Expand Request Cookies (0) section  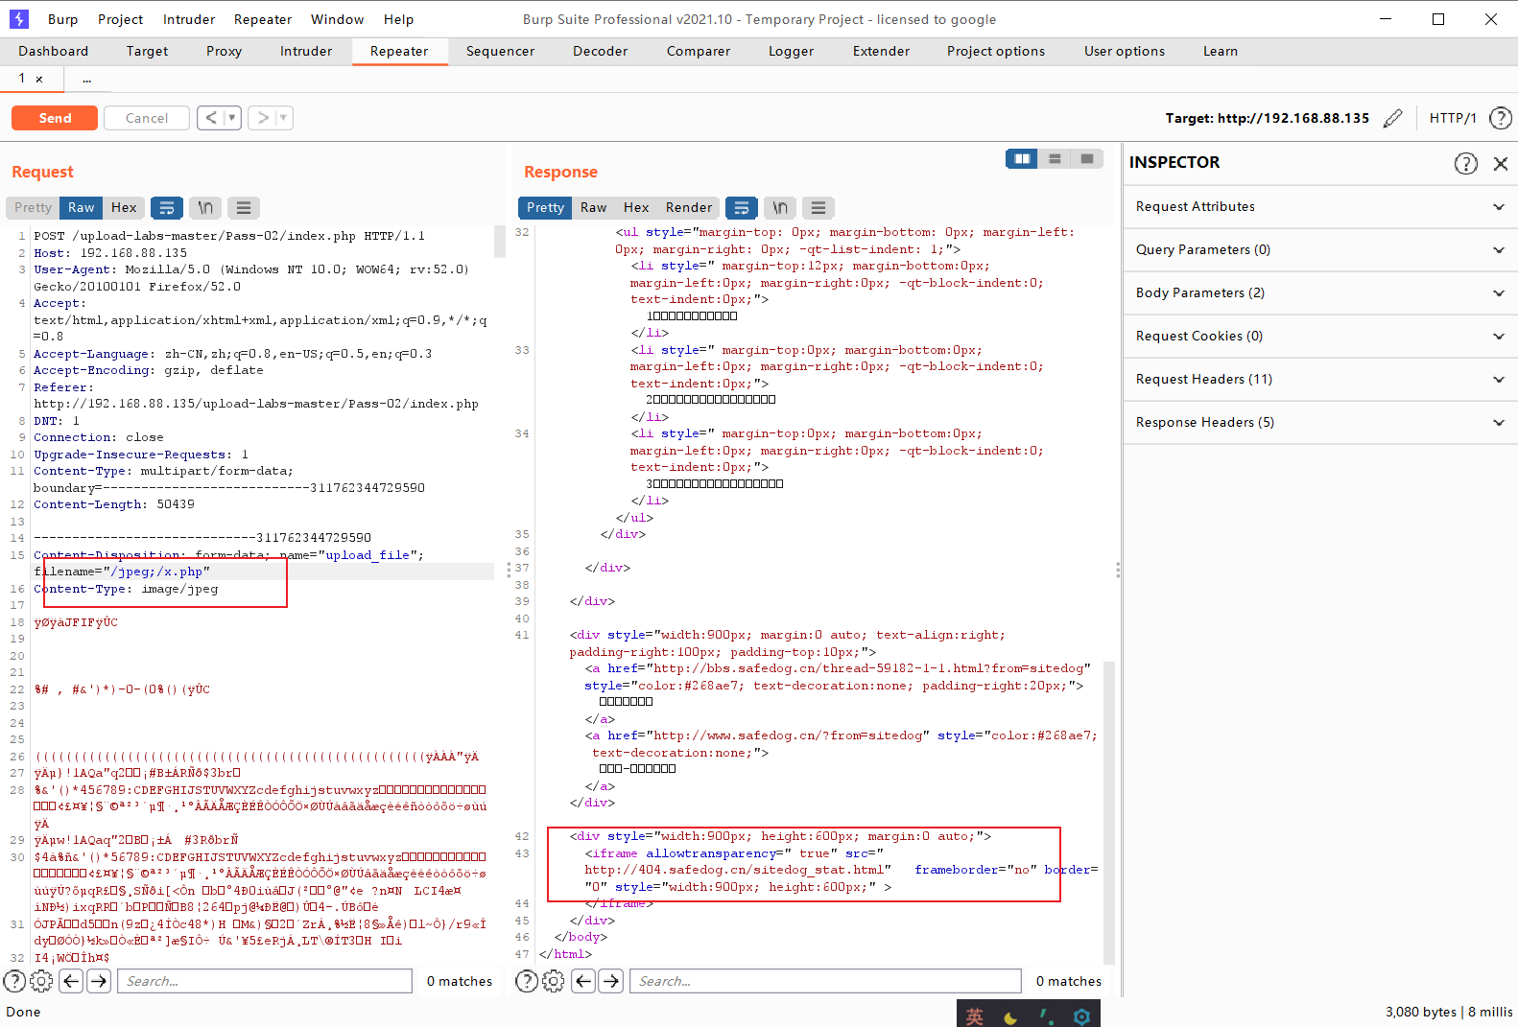1320,337
